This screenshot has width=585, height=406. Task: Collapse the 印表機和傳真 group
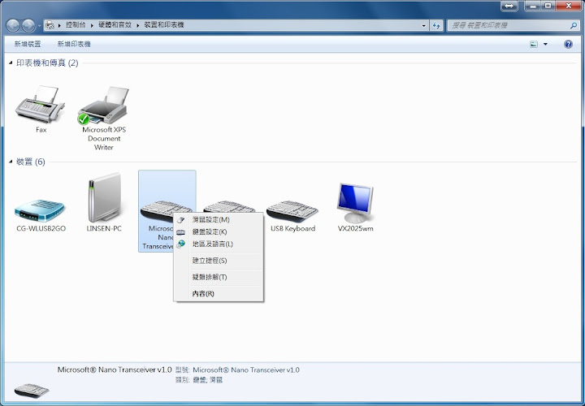[x=11, y=63]
